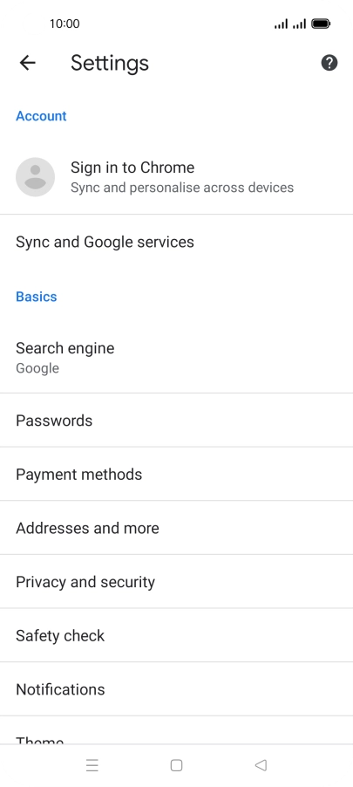Tap the 10:00 clock in status bar
353x787 pixels.
(x=64, y=24)
